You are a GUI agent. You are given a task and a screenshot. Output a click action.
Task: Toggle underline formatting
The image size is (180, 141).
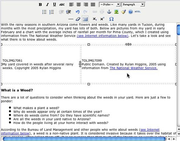[x=55, y=5]
